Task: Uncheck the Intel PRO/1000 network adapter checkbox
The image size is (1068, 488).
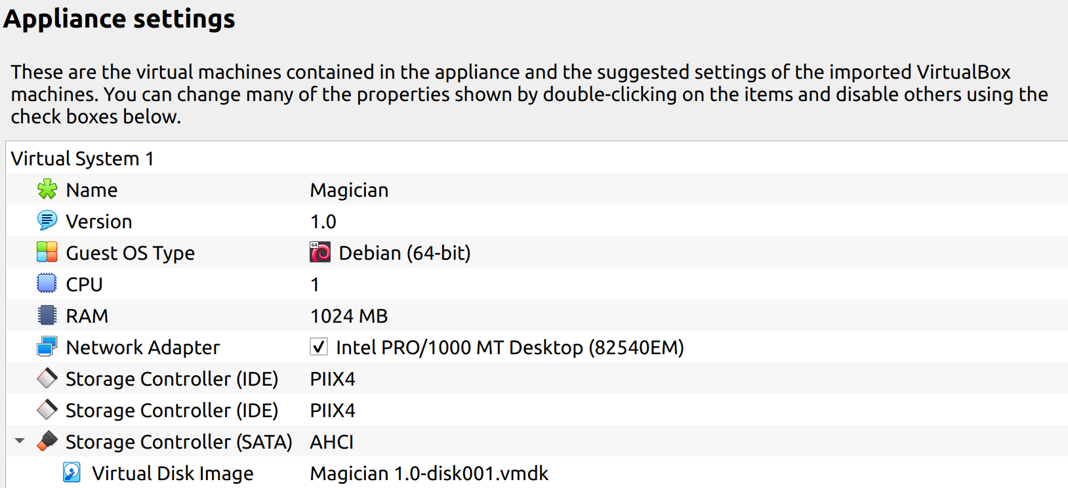Action: 319,347
